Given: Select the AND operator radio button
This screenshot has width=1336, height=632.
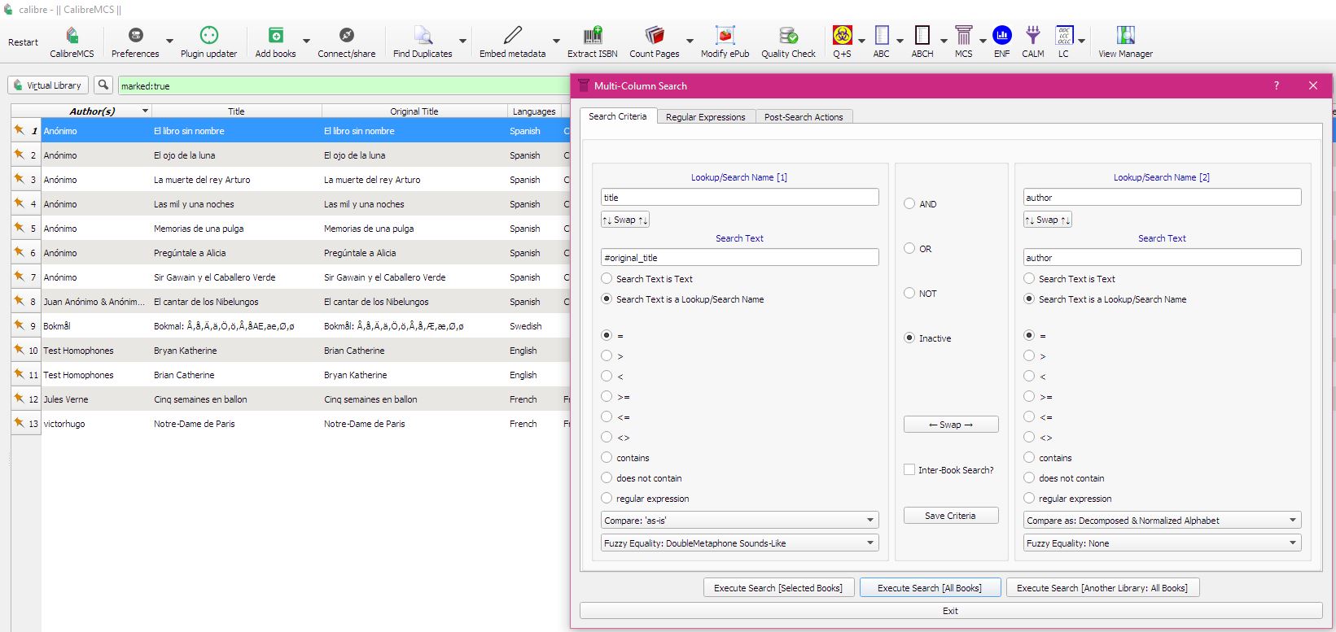Looking at the screenshot, I should click(x=909, y=204).
